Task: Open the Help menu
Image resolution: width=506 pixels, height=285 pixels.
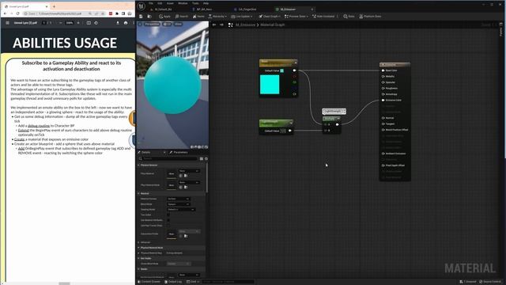Action: [x=206, y=3]
